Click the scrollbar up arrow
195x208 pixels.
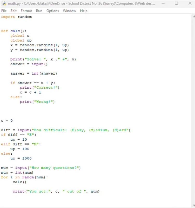[x=194, y=16]
